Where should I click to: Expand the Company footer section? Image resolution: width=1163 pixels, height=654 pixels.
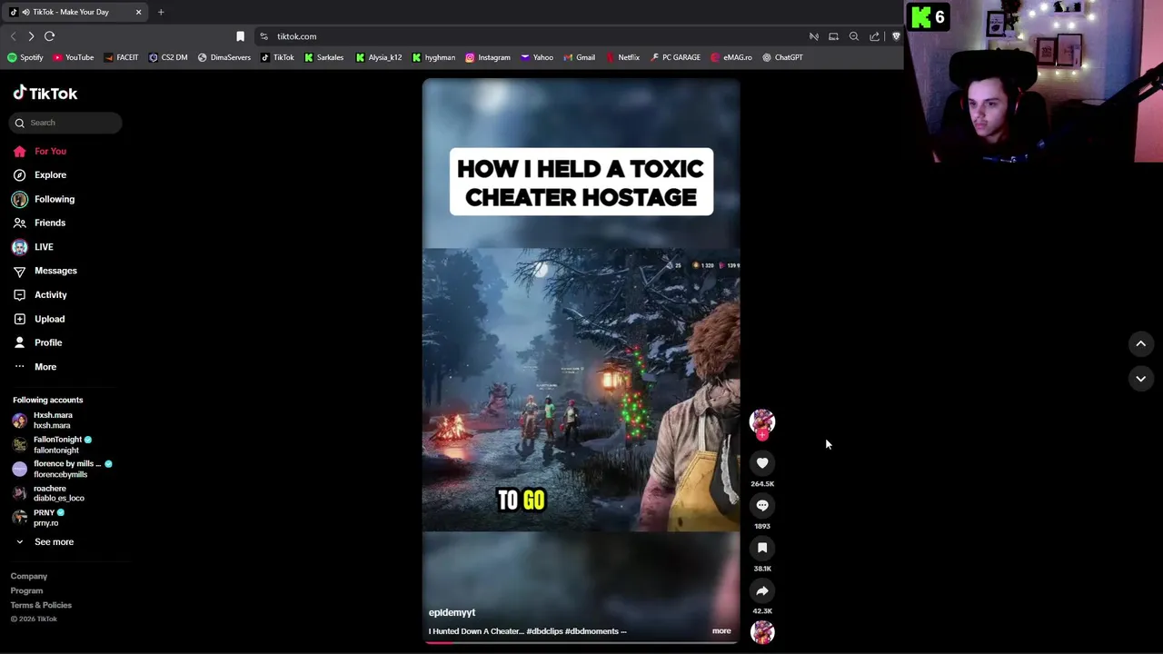point(29,576)
